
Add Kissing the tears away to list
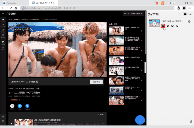pyautogui.click(x=141, y=81)
